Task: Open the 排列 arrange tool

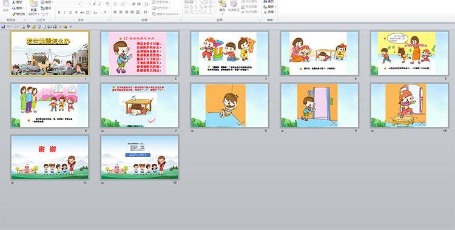Action: (x=222, y=7)
